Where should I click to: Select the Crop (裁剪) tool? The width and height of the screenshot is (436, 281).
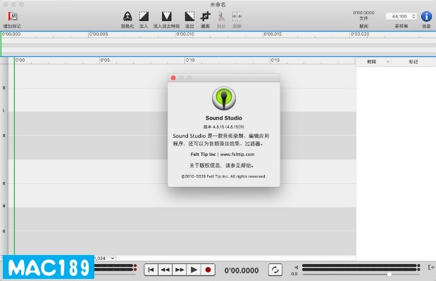pos(206,16)
